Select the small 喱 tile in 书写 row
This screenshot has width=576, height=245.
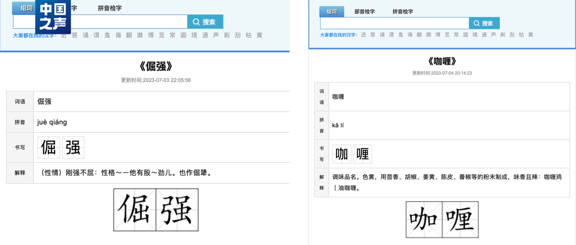(363, 154)
